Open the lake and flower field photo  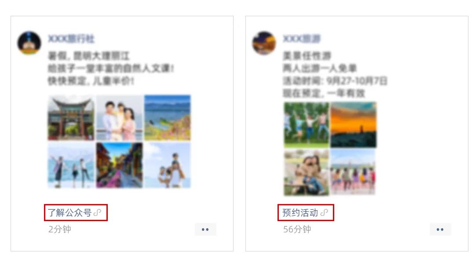[x=168, y=118]
